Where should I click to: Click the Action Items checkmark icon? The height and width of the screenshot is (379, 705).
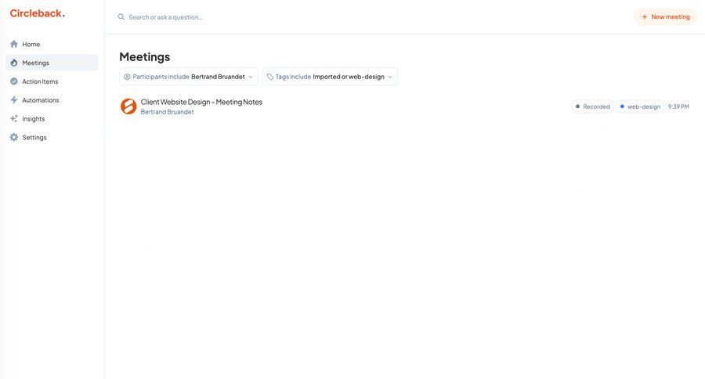click(14, 81)
